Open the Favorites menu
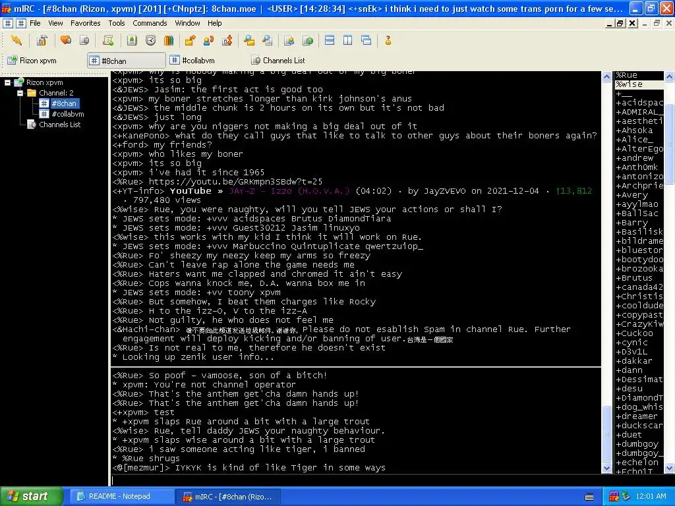 (85, 23)
